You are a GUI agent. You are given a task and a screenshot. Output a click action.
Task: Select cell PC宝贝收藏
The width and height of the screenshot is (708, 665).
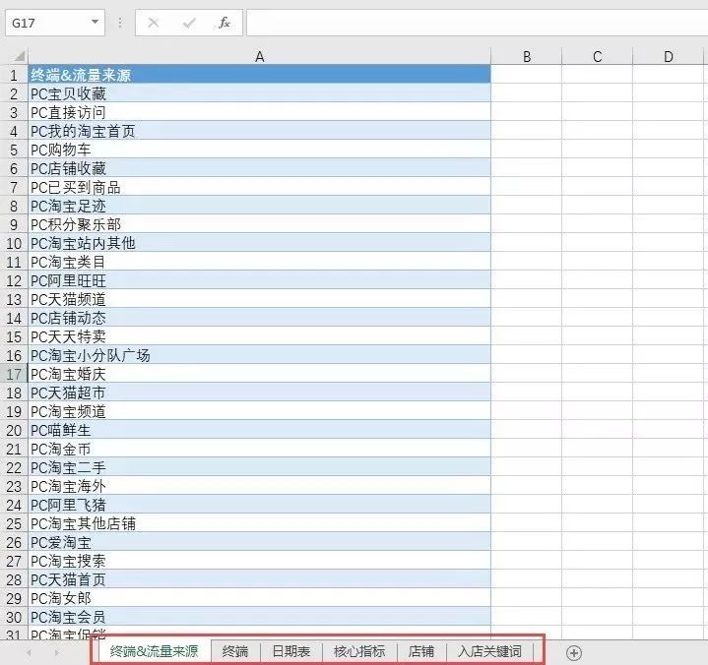[259, 93]
